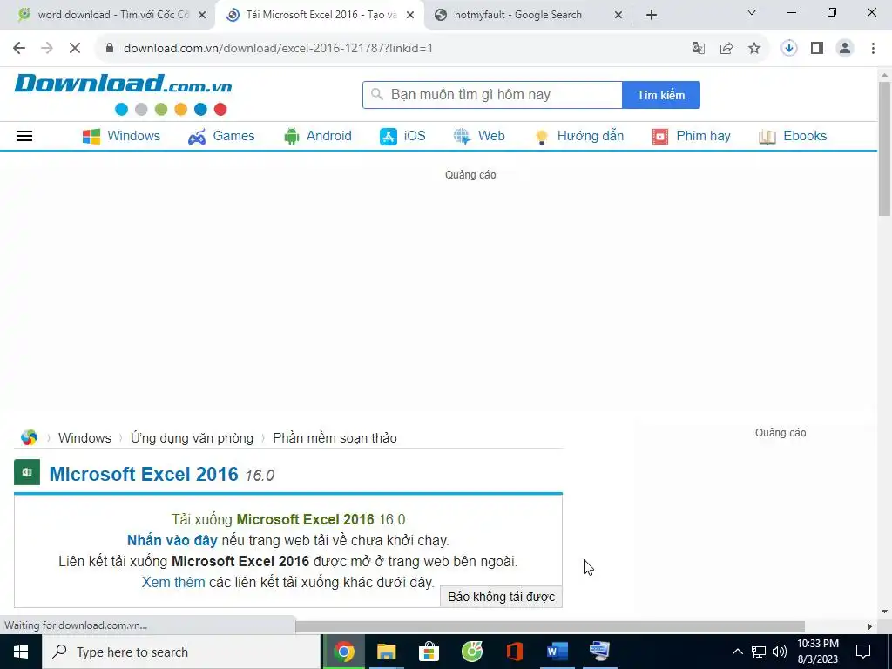Open the Google Translate icon in address bar

[699, 49]
